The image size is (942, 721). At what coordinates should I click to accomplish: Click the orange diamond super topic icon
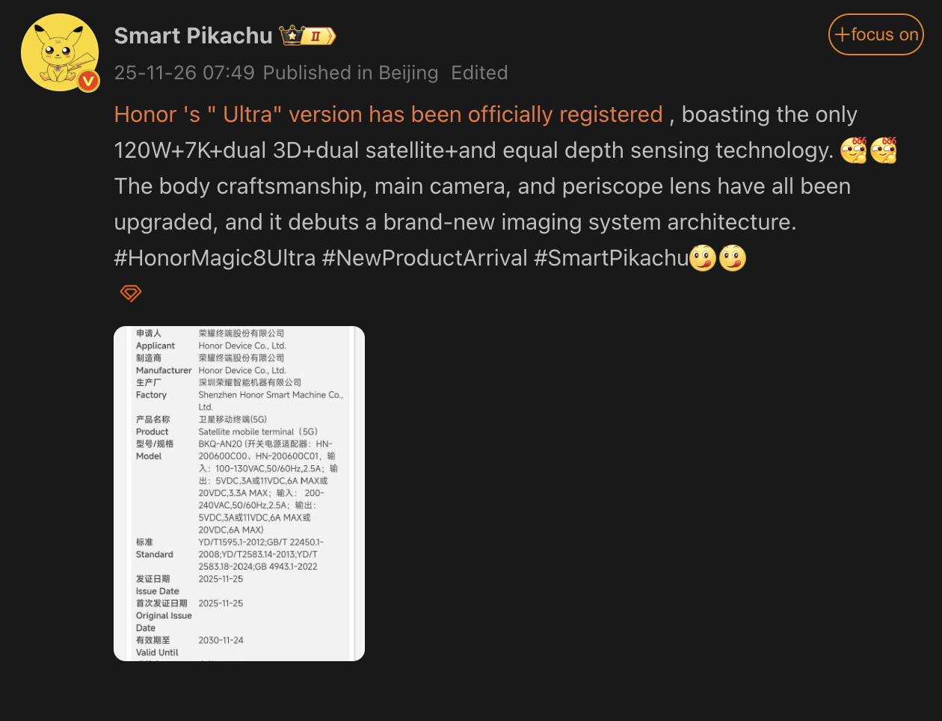click(x=129, y=293)
